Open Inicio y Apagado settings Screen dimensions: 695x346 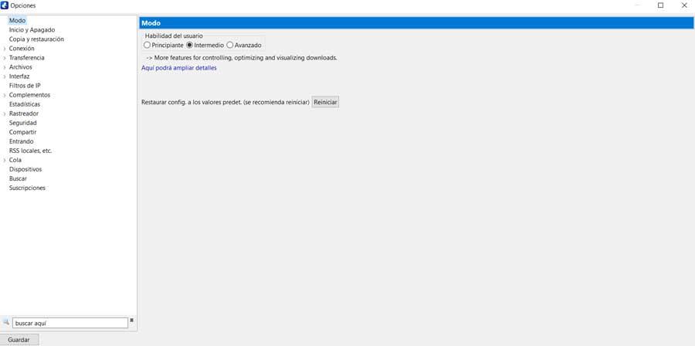[x=32, y=29]
